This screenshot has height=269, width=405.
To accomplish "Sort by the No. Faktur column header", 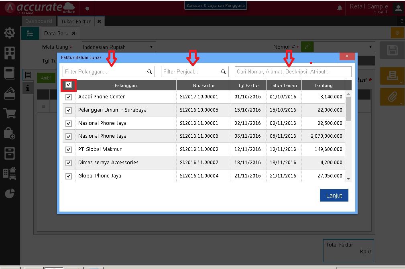I will point(204,86).
